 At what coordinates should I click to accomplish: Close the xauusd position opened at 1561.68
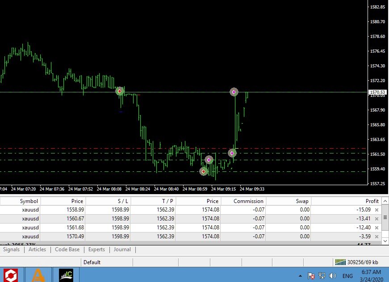click(x=376, y=228)
